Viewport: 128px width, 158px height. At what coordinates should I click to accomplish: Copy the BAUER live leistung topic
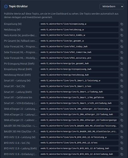click(122, 126)
